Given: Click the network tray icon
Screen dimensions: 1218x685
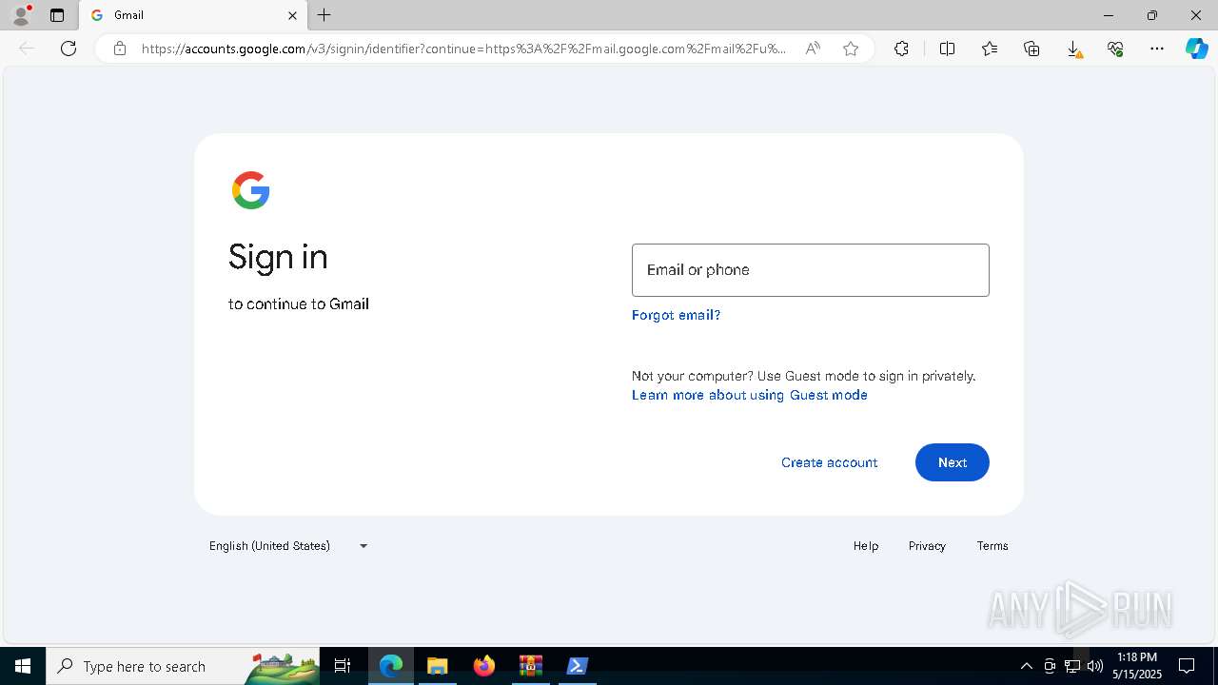Looking at the screenshot, I should pyautogui.click(x=1072, y=666).
